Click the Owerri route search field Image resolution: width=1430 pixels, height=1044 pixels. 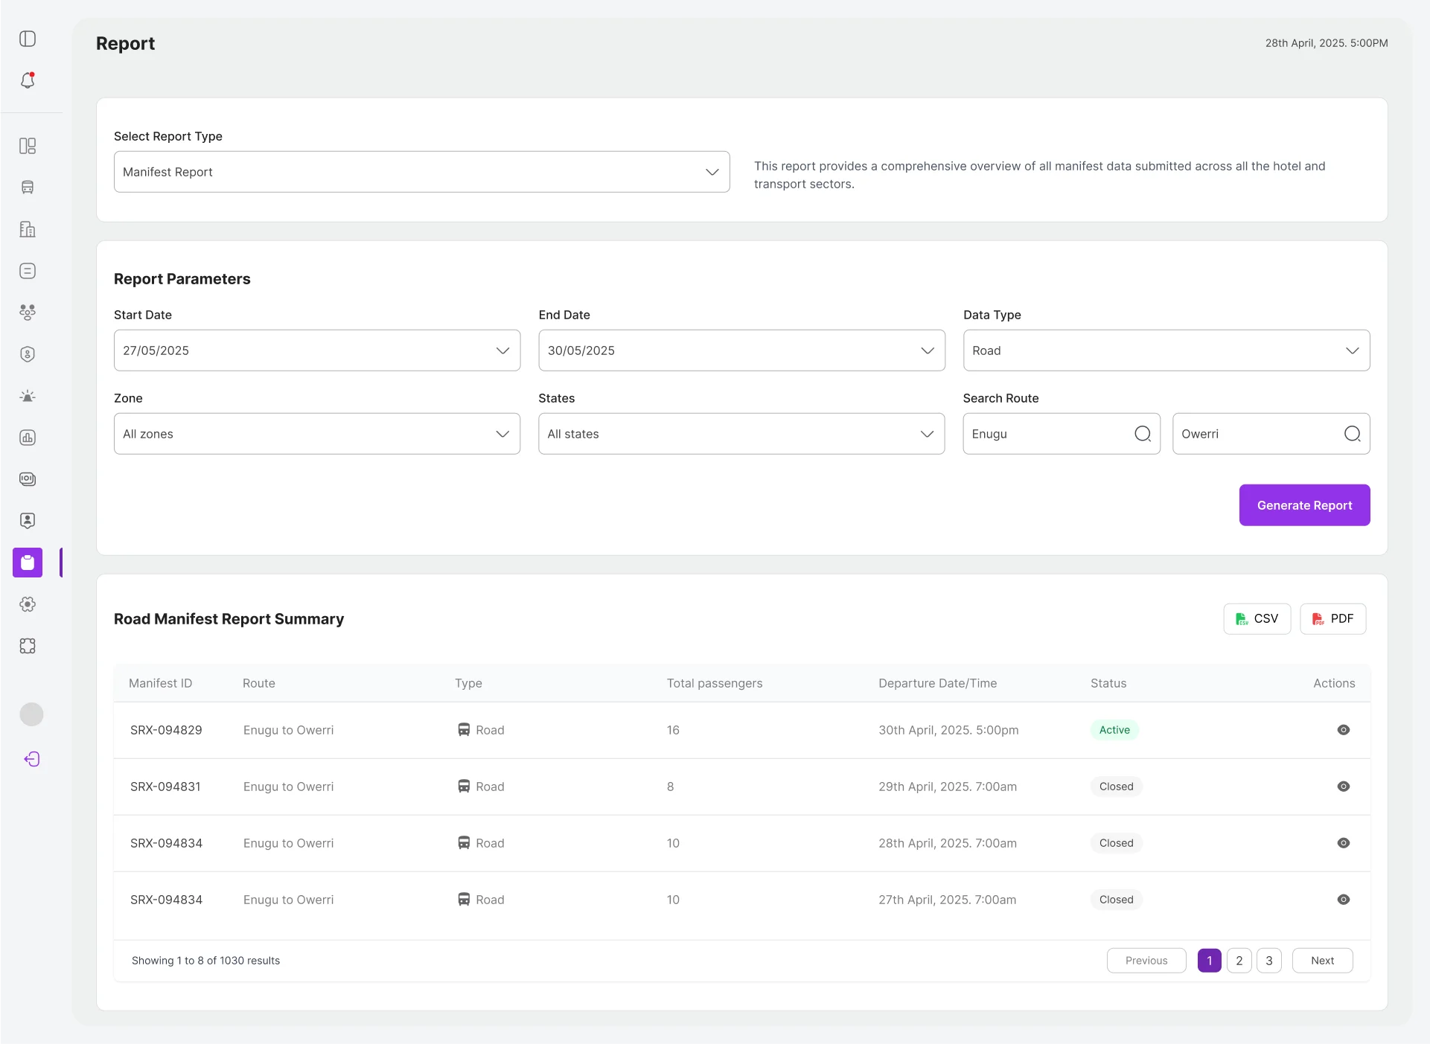point(1271,434)
